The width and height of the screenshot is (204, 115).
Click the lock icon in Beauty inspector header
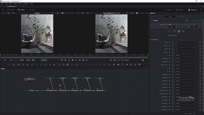199,20
